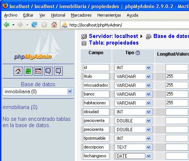The width and height of the screenshot is (189, 161).
Task: Open the Ver menu
Action: pyautogui.click(x=42, y=15)
